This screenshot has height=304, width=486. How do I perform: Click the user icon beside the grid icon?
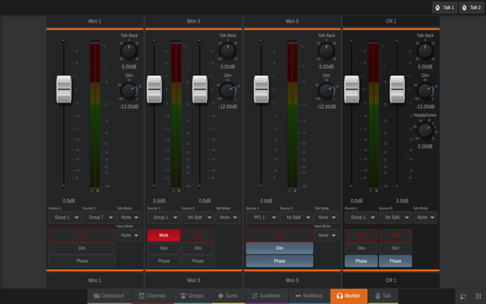pyautogui.click(x=462, y=296)
